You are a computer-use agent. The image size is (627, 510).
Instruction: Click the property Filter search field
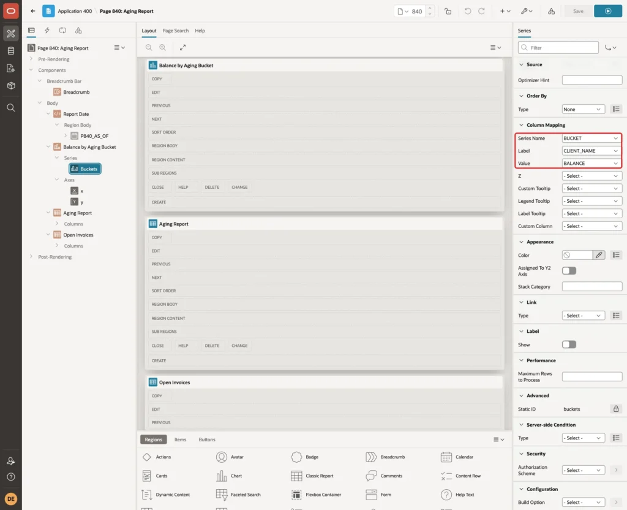click(x=558, y=48)
